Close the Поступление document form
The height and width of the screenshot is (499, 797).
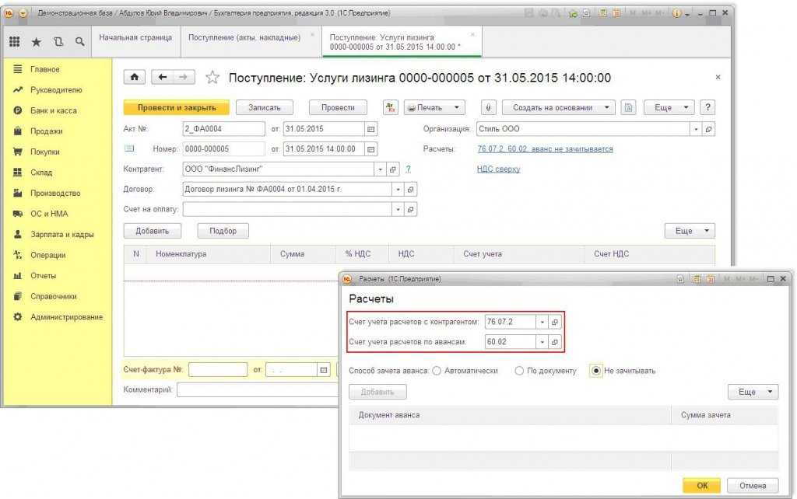coord(718,77)
